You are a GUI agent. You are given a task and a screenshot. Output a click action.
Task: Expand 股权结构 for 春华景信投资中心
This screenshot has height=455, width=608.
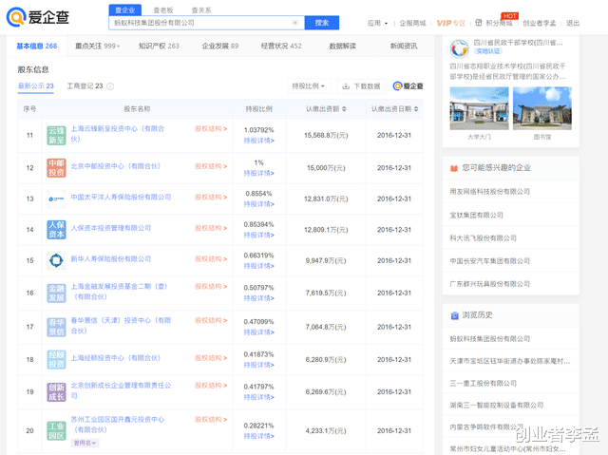coord(211,320)
